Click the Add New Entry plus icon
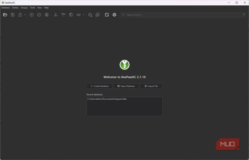Viewport: 249px width, 160px height. (31, 15)
